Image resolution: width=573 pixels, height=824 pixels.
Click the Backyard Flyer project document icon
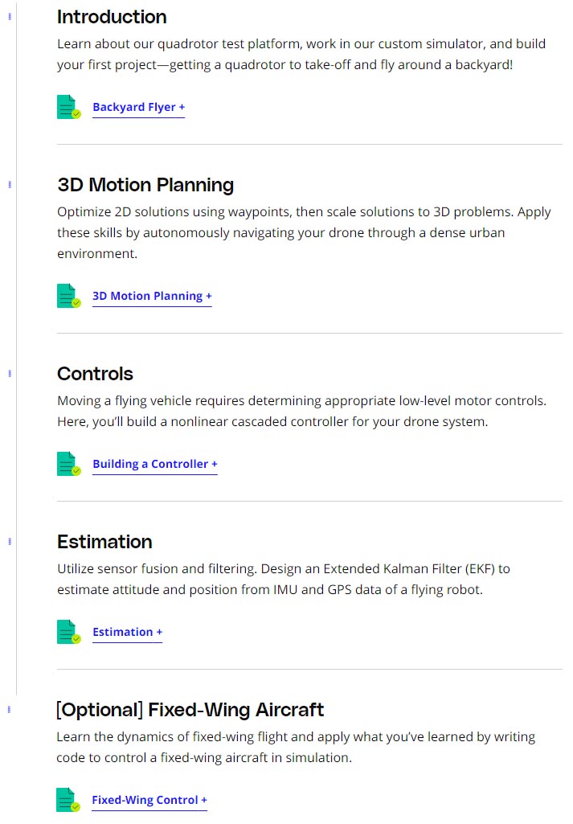(x=69, y=107)
